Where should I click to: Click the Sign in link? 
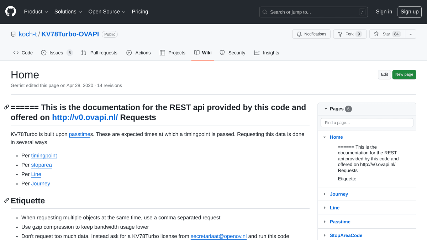click(384, 12)
